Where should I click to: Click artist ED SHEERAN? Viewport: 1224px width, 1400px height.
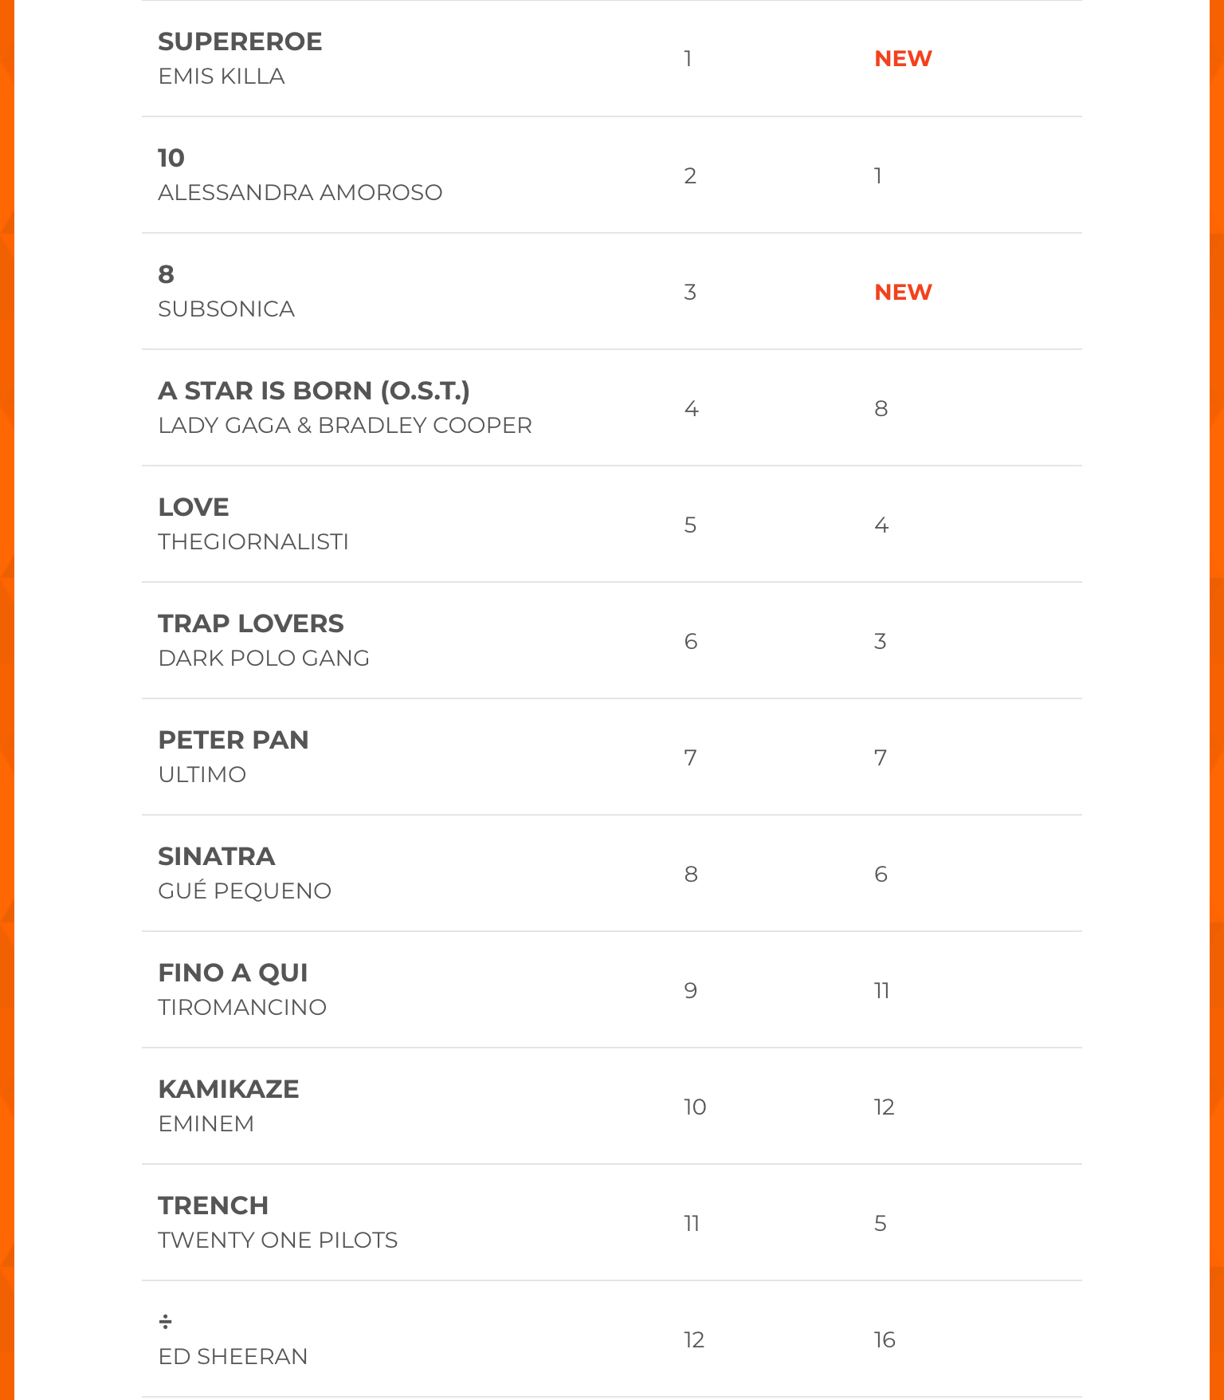[233, 1357]
